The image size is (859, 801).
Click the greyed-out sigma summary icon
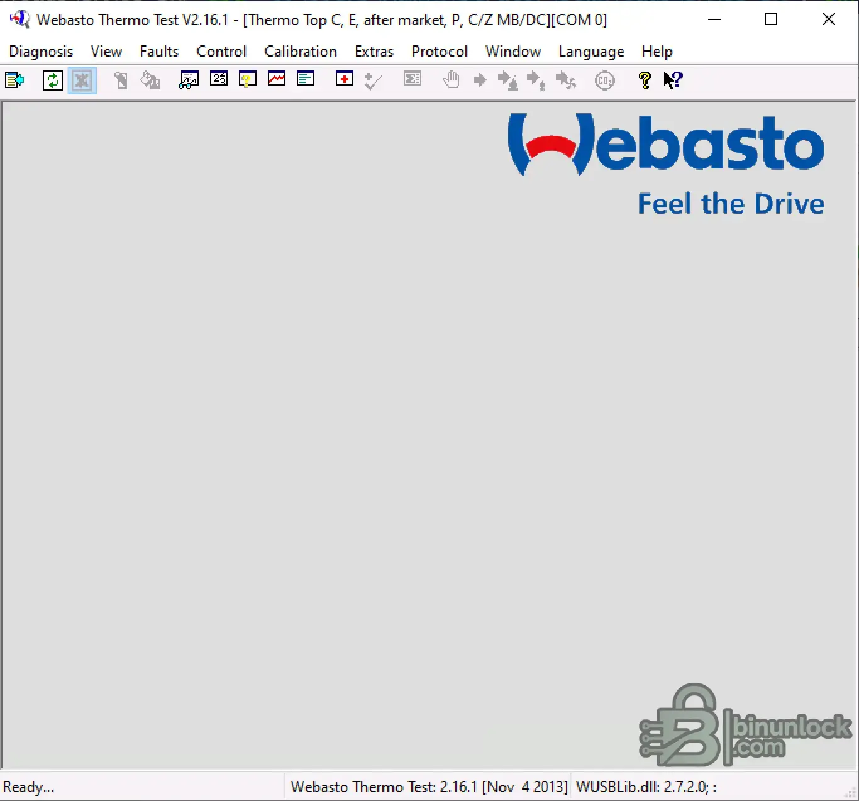413,79
